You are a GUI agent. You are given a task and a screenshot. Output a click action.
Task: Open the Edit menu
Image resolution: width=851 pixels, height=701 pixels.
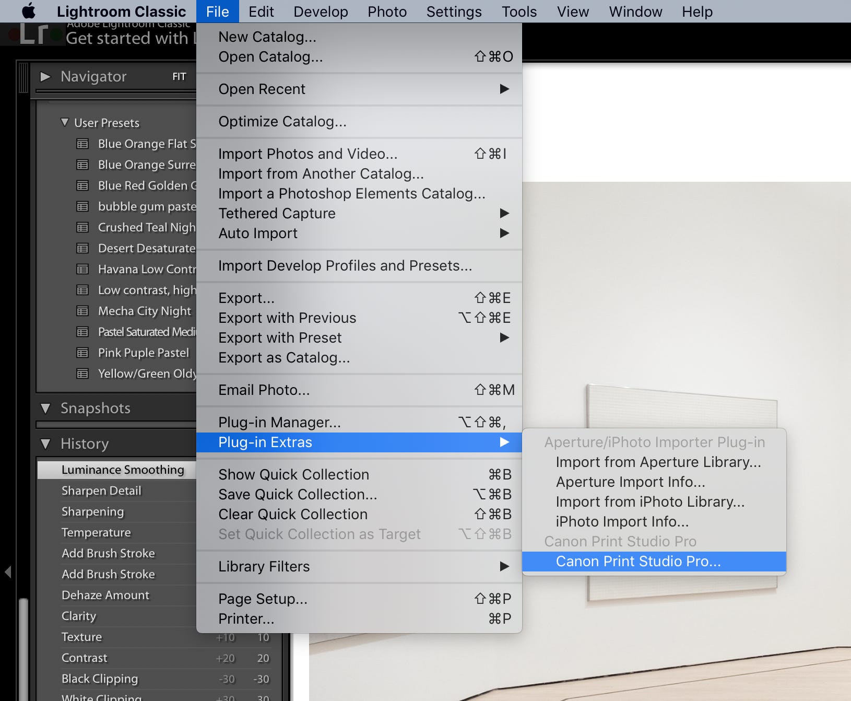261,11
